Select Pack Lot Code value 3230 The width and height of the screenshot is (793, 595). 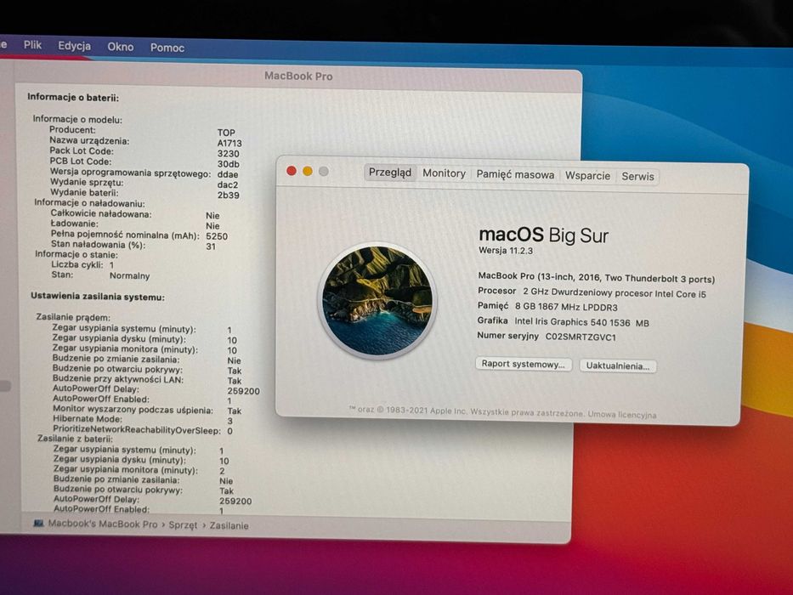(228, 154)
